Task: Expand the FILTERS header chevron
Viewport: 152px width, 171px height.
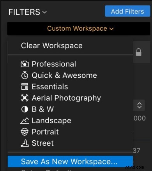Action: (44, 12)
